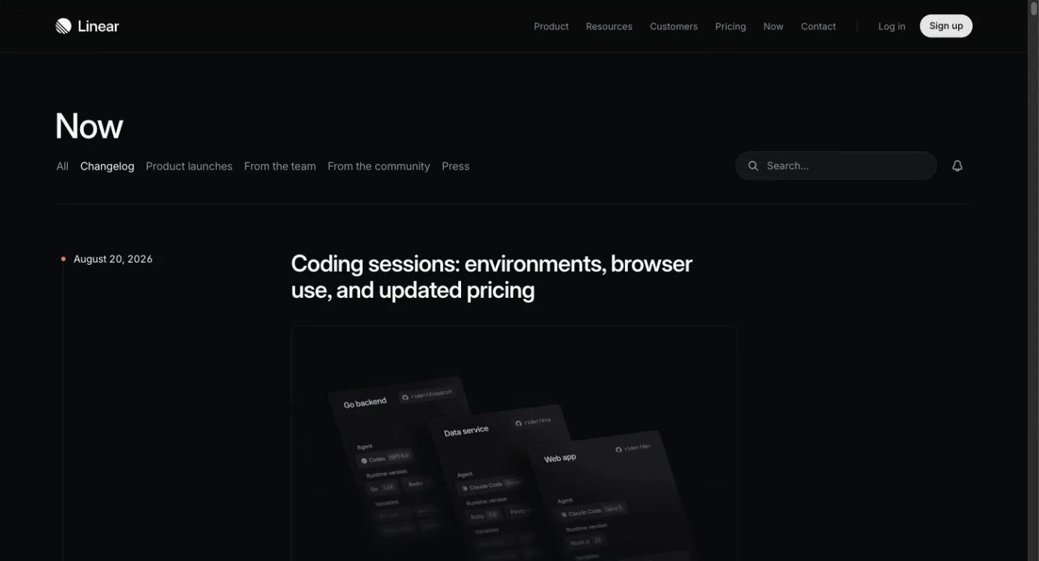Click the Linear wordmark text

click(98, 26)
